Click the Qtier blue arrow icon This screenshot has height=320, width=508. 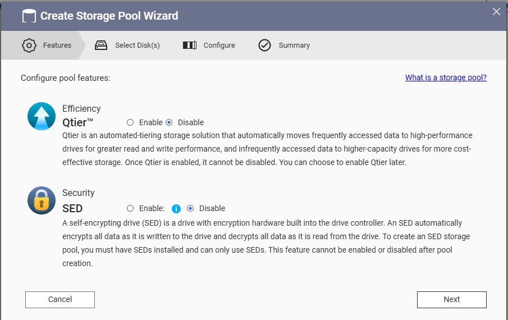point(42,116)
